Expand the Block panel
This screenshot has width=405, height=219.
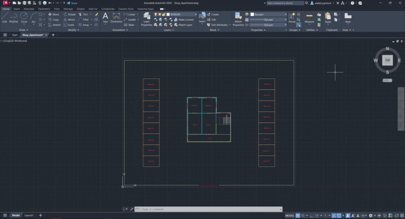[x=214, y=30]
